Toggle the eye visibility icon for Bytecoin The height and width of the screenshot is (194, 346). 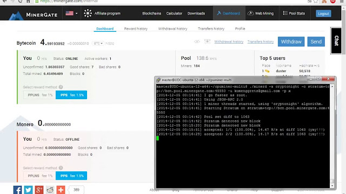click(197, 41)
